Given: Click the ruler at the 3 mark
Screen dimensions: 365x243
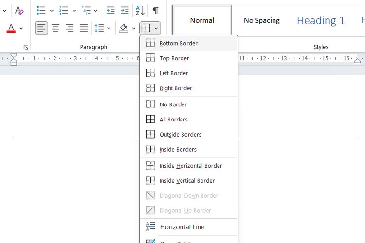Looking at the screenshot, I should (75, 58).
